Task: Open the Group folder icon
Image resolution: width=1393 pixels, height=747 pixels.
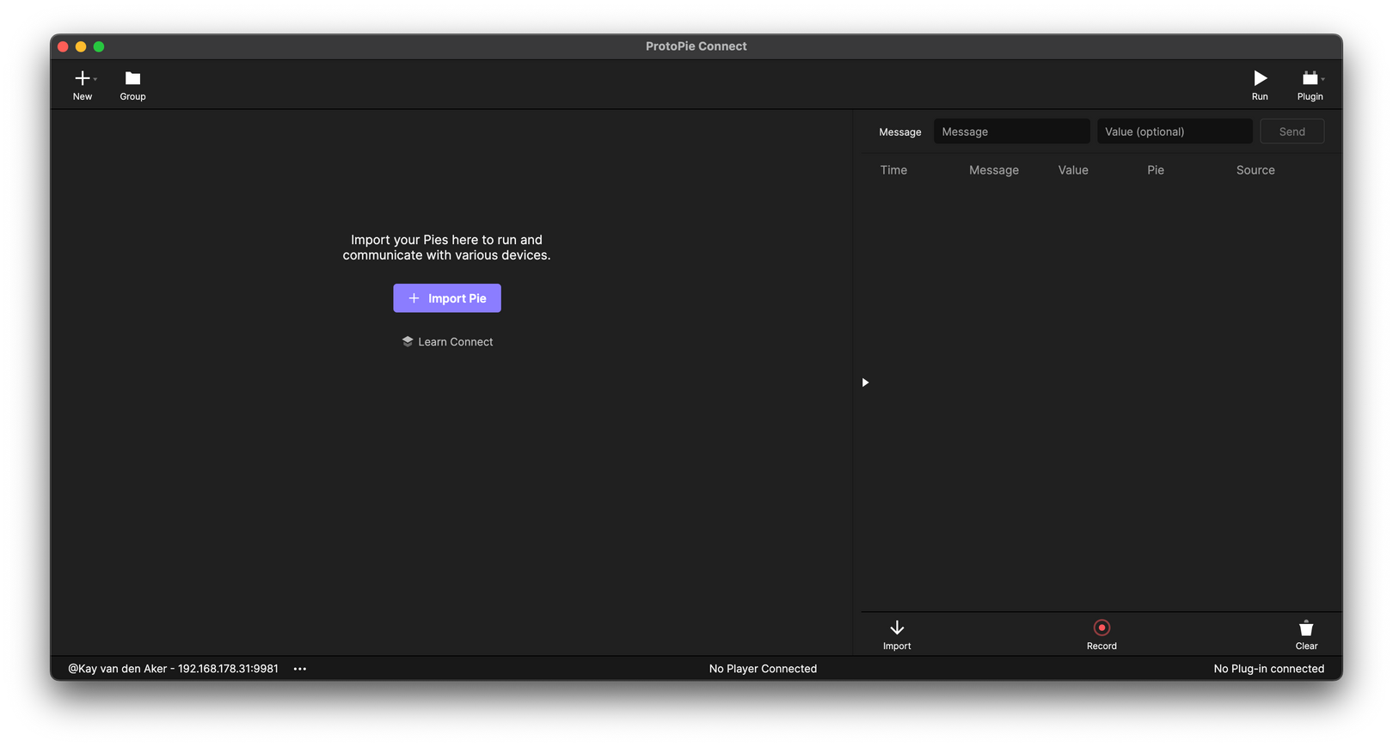Action: click(x=132, y=78)
